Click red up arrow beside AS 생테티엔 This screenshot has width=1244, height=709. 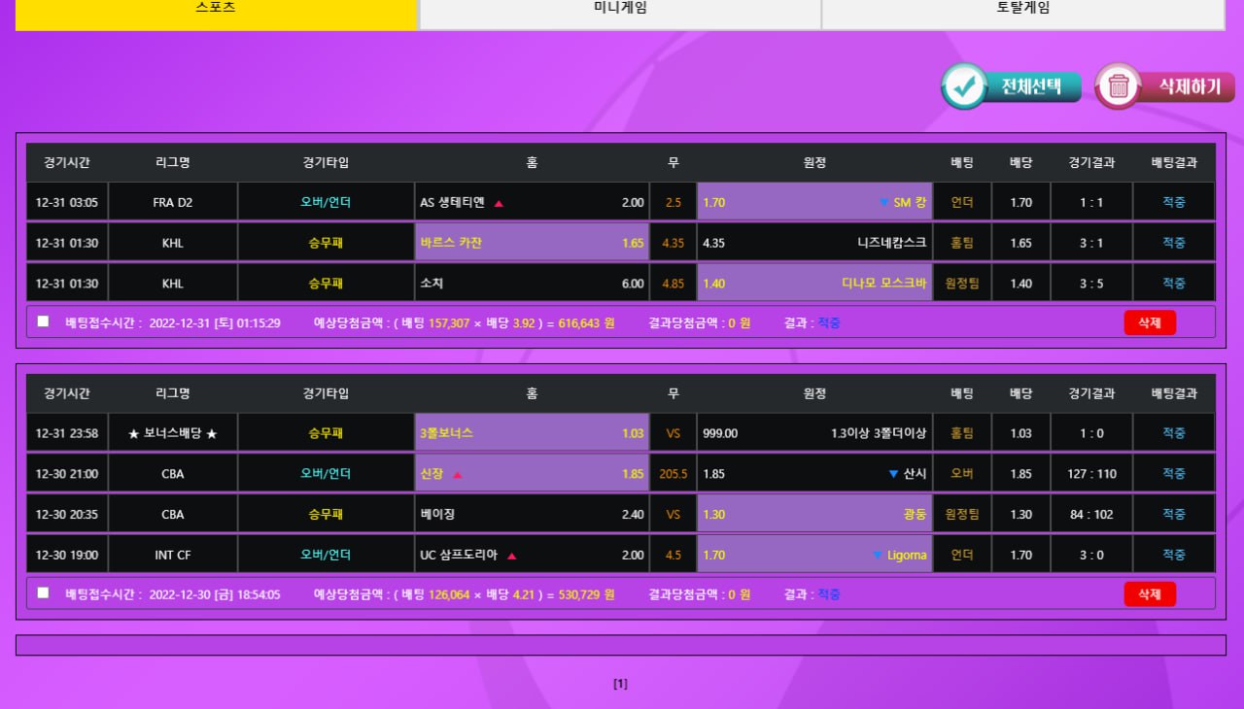pos(499,203)
